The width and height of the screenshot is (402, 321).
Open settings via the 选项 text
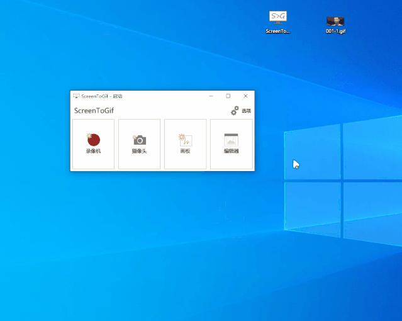click(246, 111)
